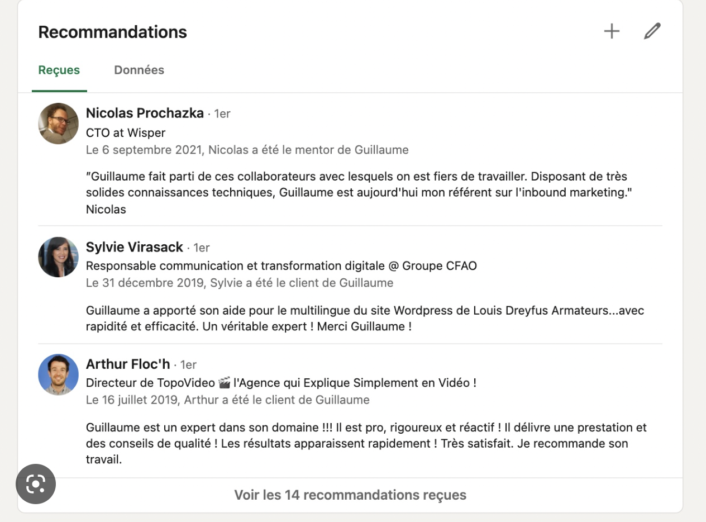Click the Groupe CFAO job headline

(282, 266)
